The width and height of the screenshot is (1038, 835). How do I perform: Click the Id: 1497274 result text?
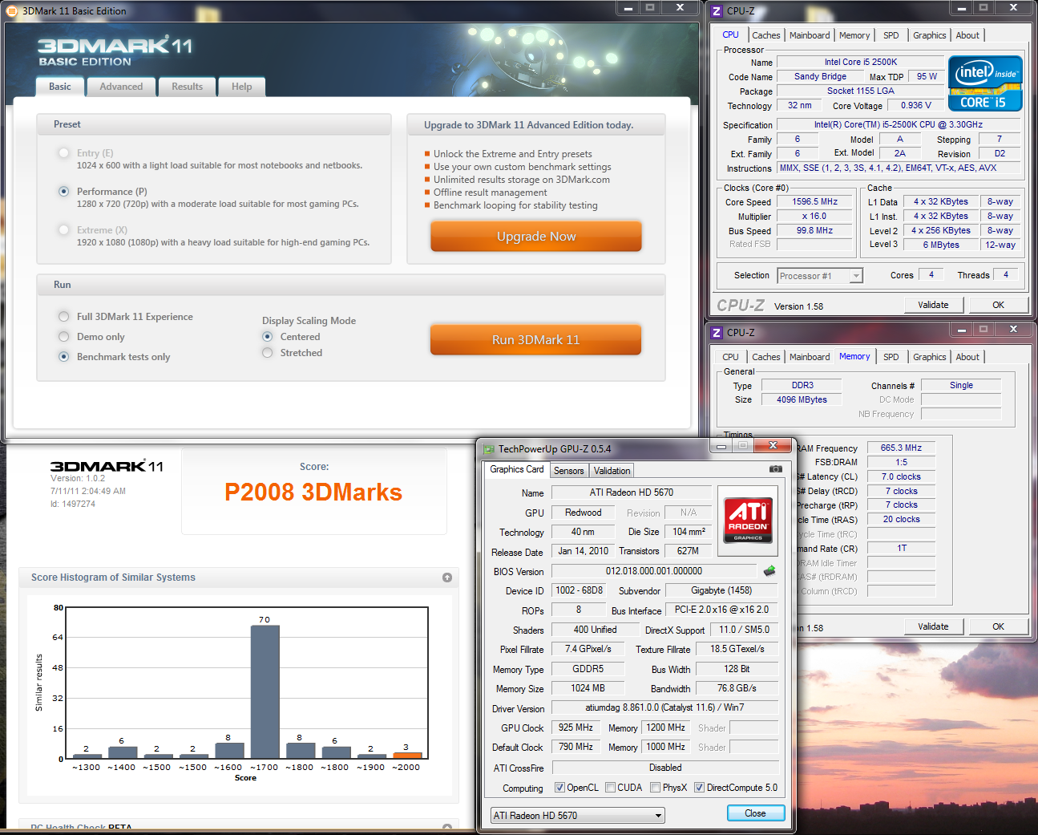point(73,504)
